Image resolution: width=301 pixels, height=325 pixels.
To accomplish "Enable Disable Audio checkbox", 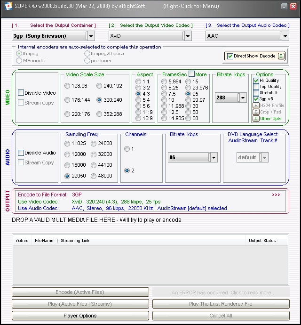I will coord(21,153).
